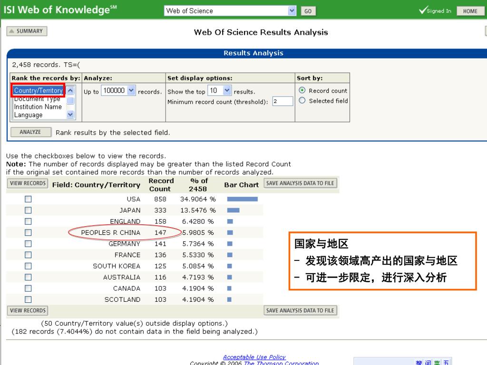The image size is (487, 365).
Task: Check the ENGLAND row checkbox
Action: [x=28, y=221]
